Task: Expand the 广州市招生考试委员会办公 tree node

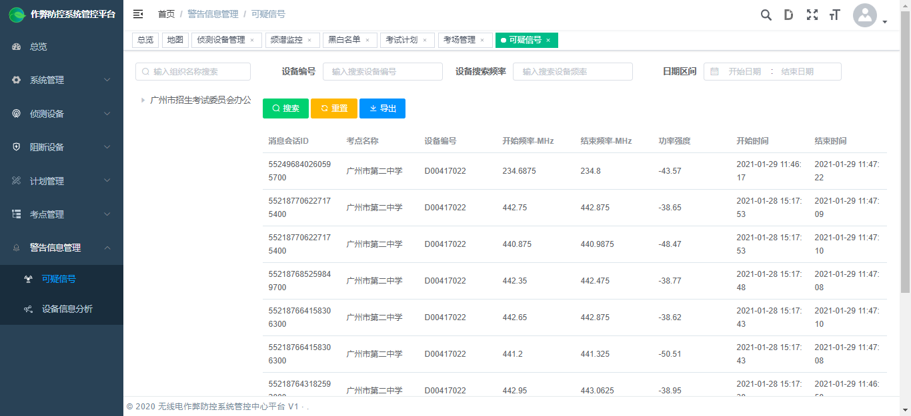Action: pyautogui.click(x=143, y=101)
